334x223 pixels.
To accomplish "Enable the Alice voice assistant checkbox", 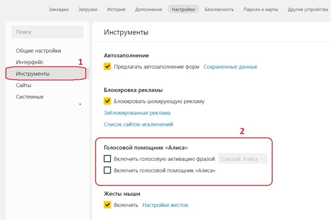I will pos(107,170).
